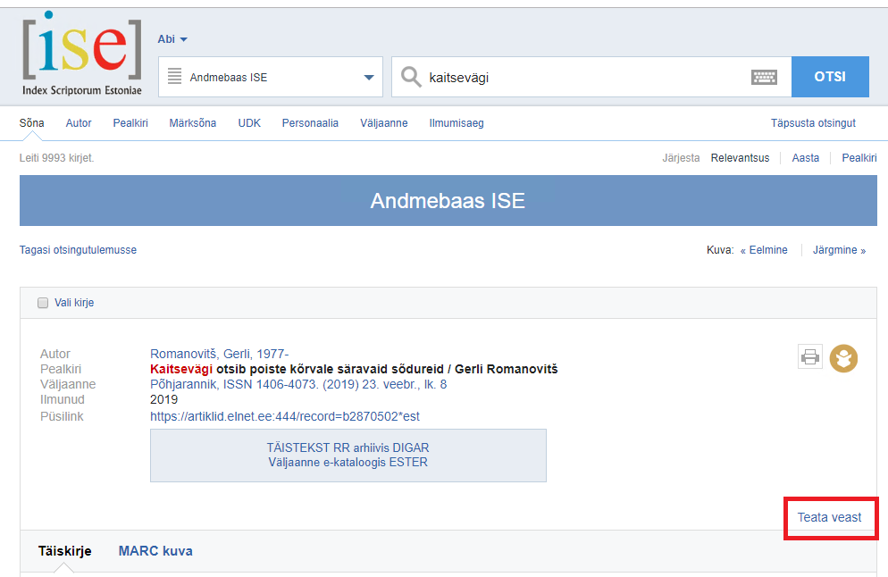The height and width of the screenshot is (577, 888).
Task: Click the OTSI search button
Action: tap(830, 77)
